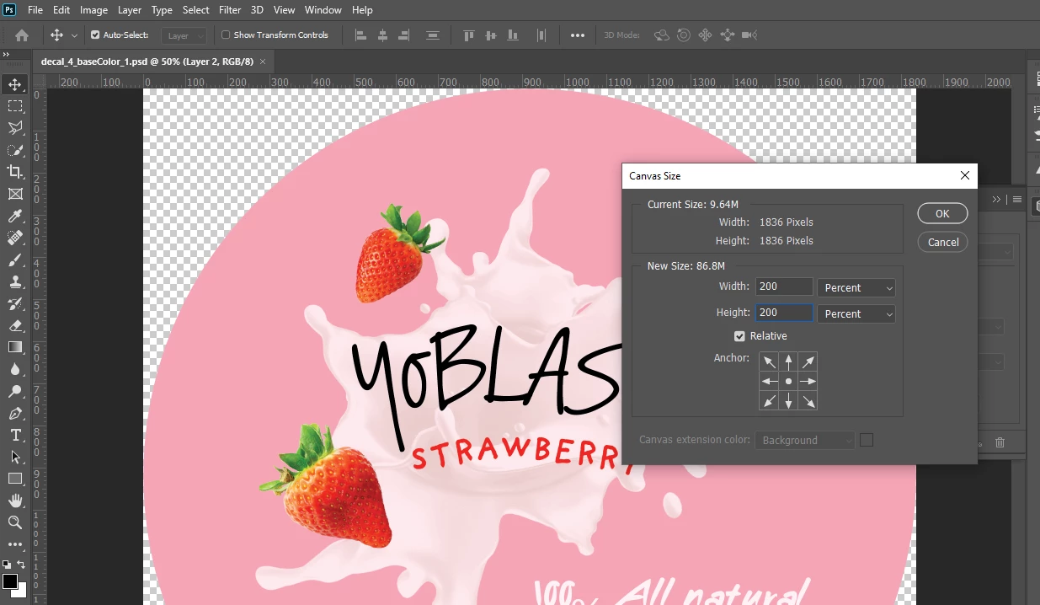This screenshot has height=605, width=1040.
Task: Set anchor to top-center arrow
Action: point(788,362)
